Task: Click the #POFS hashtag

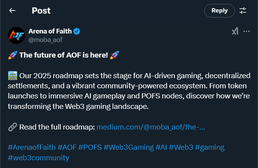Action: coord(89,147)
